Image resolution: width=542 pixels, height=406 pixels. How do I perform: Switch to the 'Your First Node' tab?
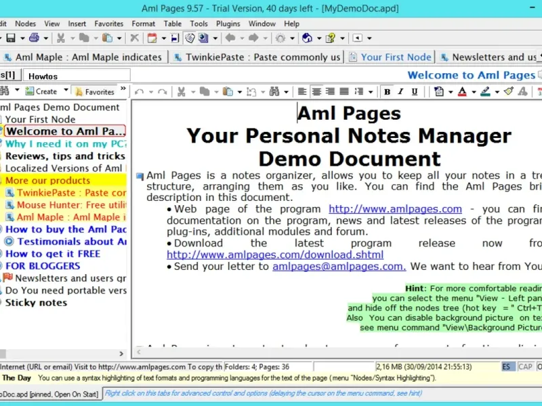tap(390, 57)
